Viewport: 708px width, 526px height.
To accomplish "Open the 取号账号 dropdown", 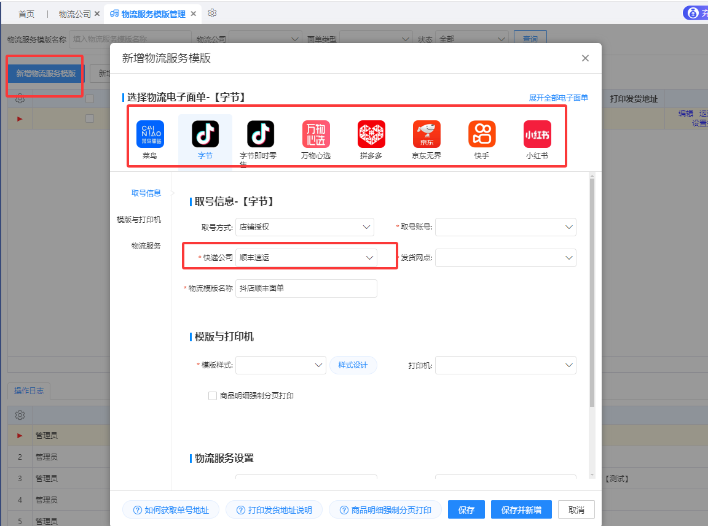I will pos(506,227).
